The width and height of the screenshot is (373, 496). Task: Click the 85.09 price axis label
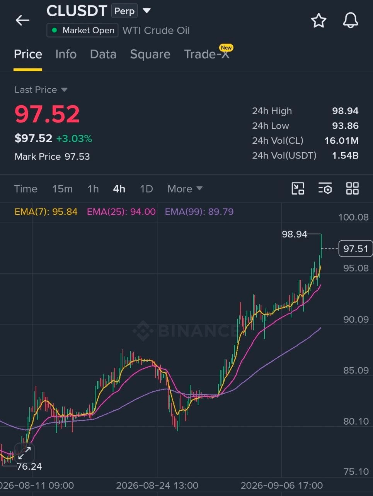pyautogui.click(x=356, y=370)
